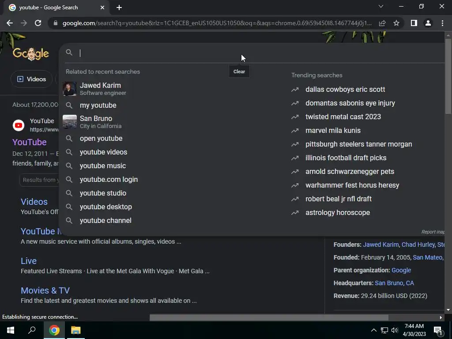Click the Chrome taskbar icon
Viewport: 452px width, 339px height.
[x=54, y=330]
